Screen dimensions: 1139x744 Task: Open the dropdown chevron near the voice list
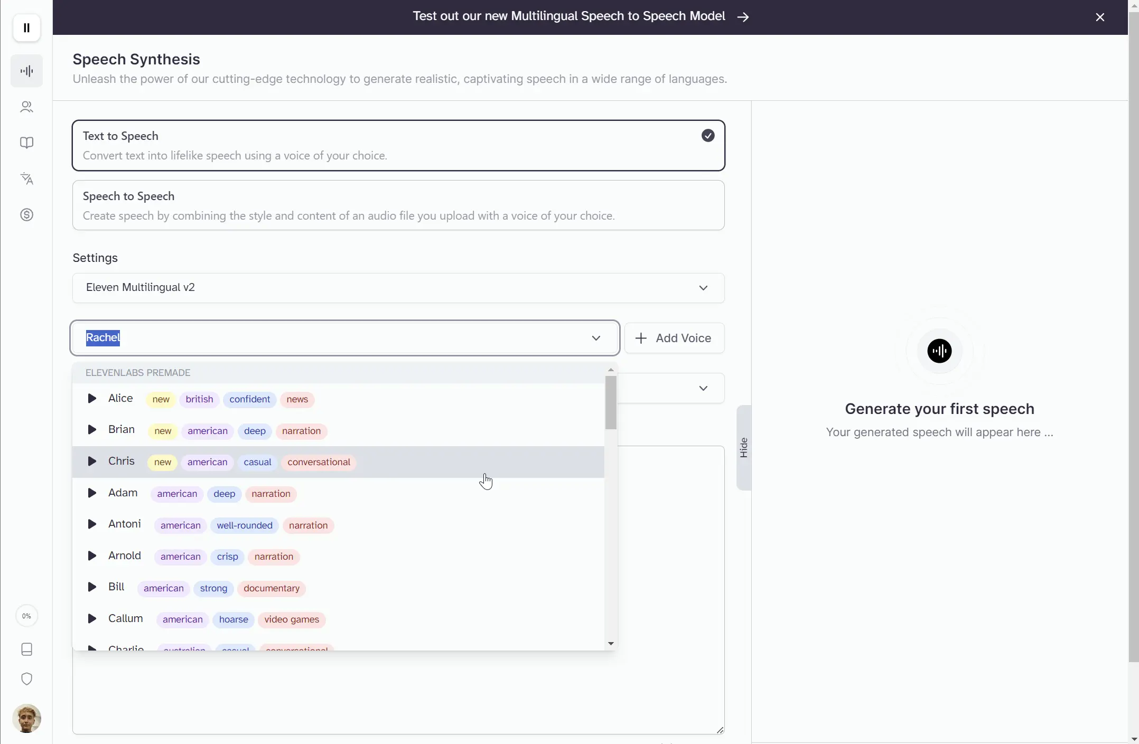pyautogui.click(x=703, y=388)
